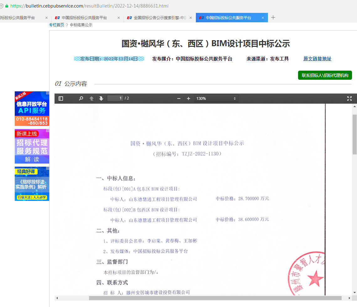Close the current 中国招标投标公共服务平台 tab
This screenshot has height=307, width=357.
(263, 18)
